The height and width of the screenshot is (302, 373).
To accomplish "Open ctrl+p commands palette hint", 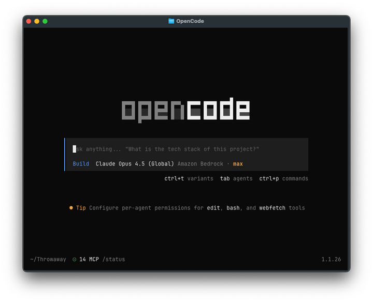I will click(283, 178).
